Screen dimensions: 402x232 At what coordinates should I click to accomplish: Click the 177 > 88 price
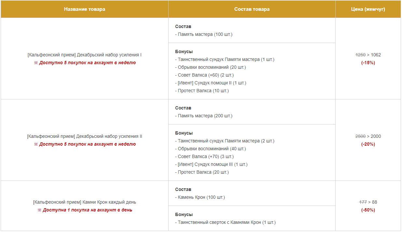[368, 202]
